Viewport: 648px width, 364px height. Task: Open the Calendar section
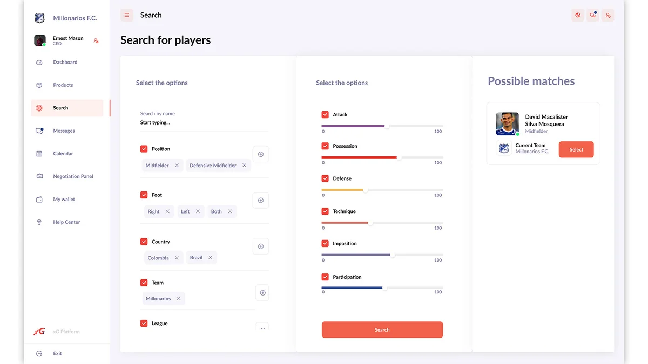[x=64, y=153]
